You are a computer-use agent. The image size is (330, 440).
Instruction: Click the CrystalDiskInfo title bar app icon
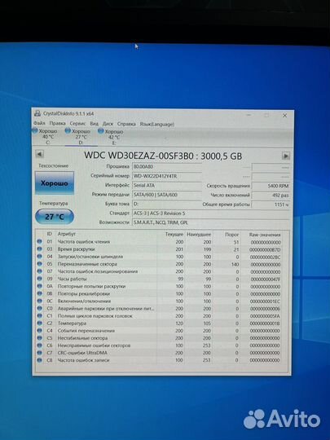(37, 113)
